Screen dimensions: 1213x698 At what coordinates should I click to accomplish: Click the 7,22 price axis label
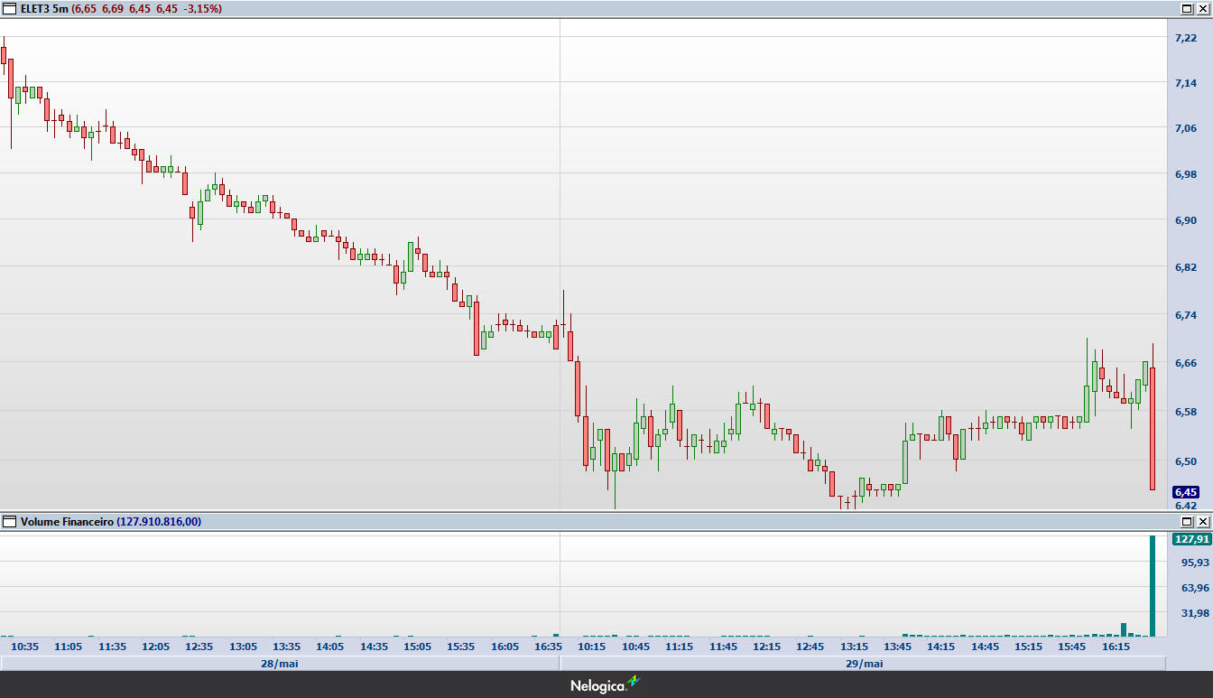point(1185,38)
